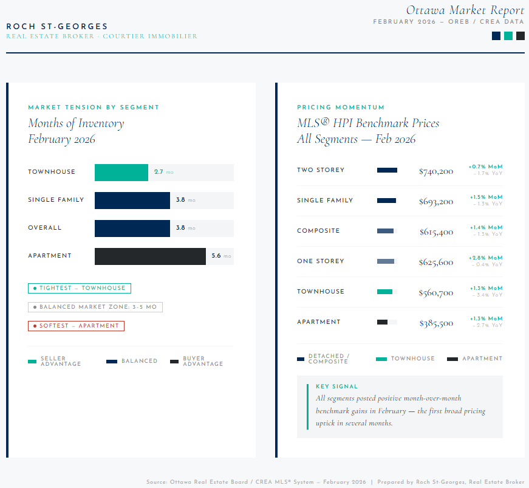Click the +1.4% MoM figure
Viewport: 529px width, 488px height.
486,227
